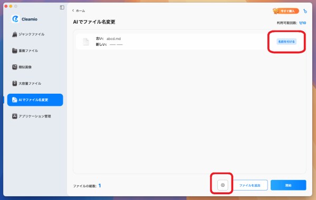Click the ジャンクファイル broom icon
The width and height of the screenshot is (316, 200).
tap(15, 34)
